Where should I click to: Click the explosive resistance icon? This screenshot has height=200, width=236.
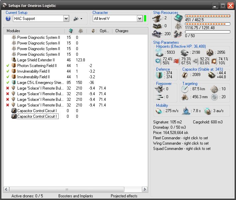point(214,61)
